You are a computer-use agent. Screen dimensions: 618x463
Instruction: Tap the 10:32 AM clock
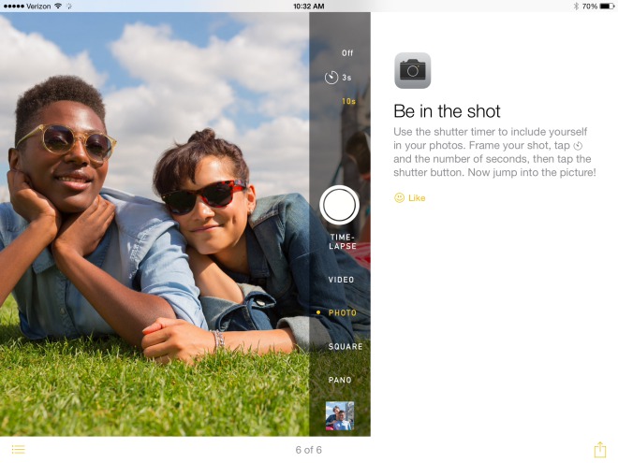coord(309,6)
